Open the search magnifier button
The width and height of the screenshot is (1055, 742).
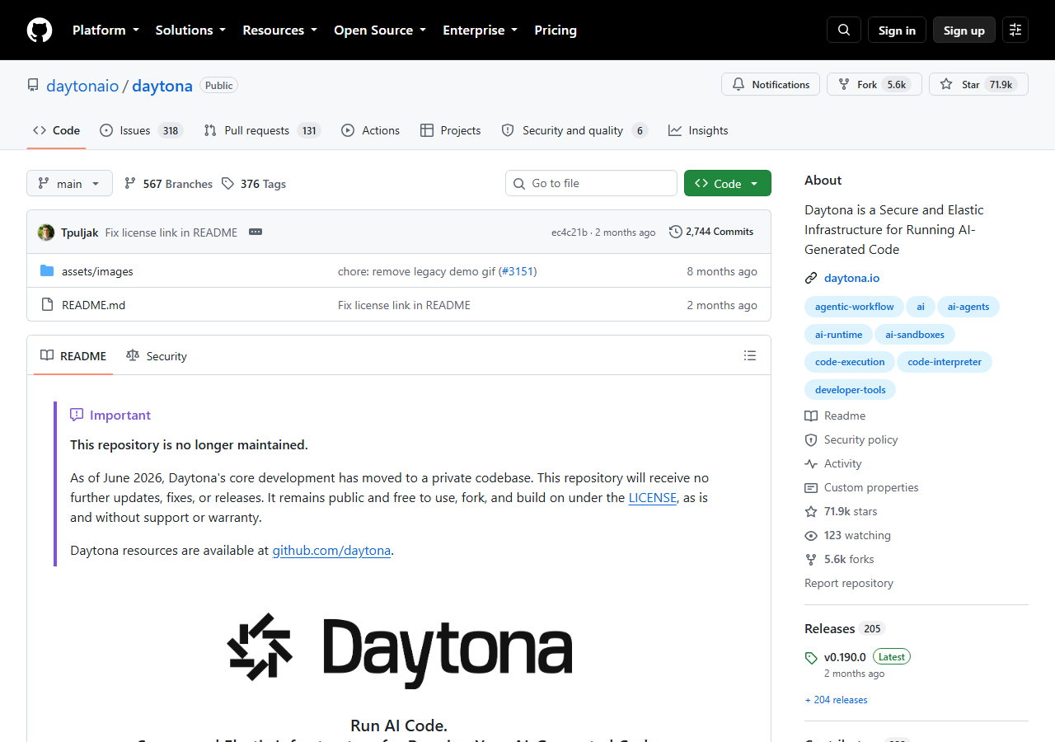(844, 30)
